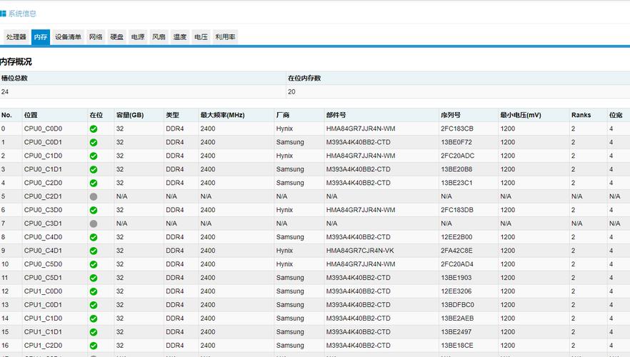This screenshot has width=630, height=357.
Task: Click green presence icon for CPU0_C1D0
Action: (93, 156)
